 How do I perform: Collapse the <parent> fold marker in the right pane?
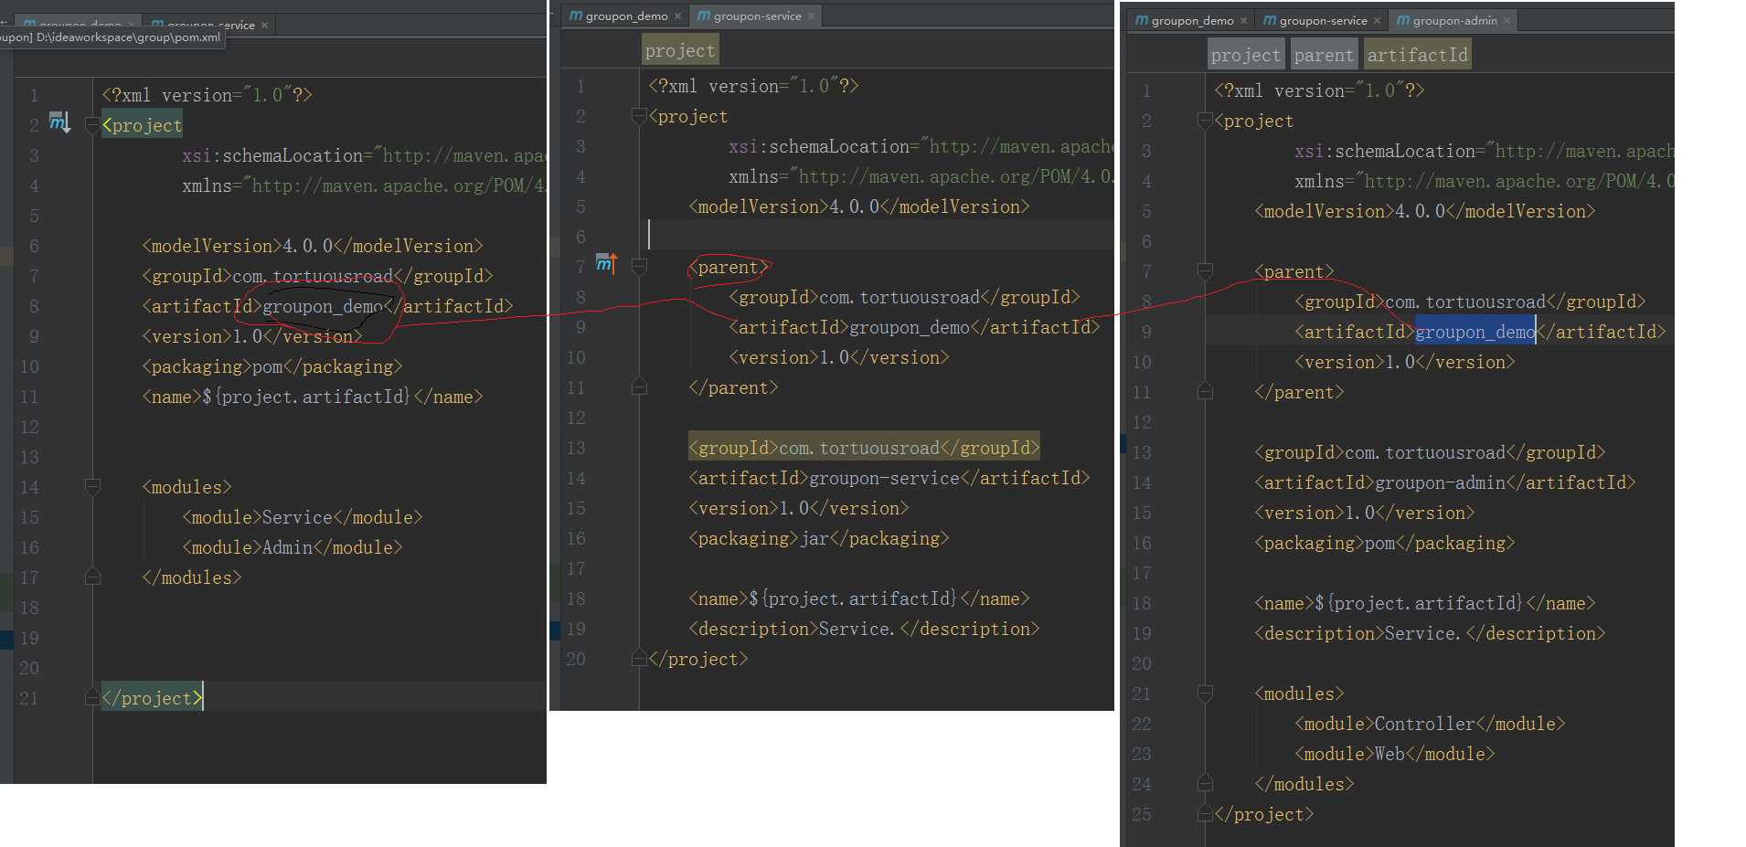tap(1205, 270)
